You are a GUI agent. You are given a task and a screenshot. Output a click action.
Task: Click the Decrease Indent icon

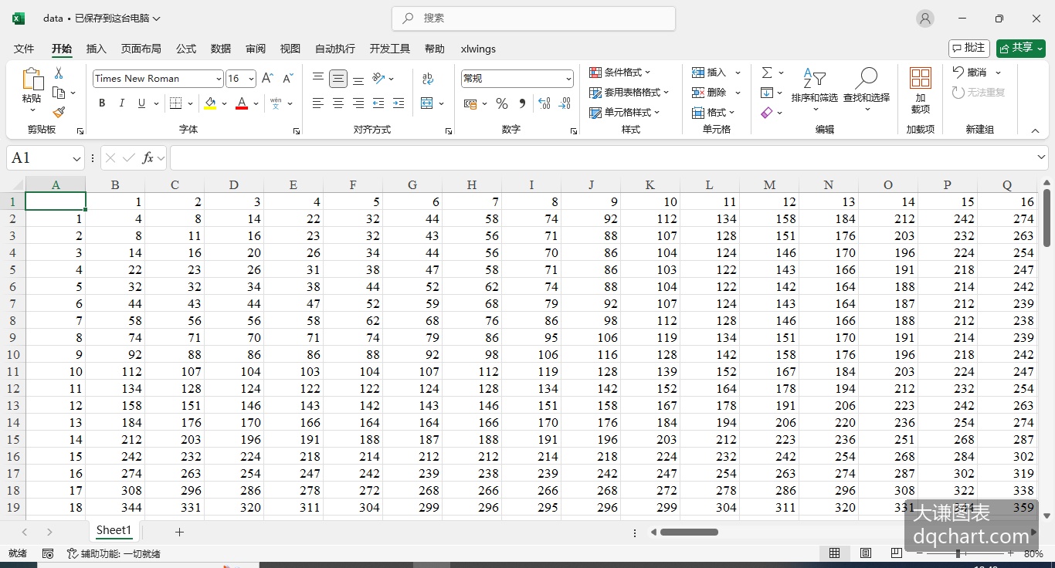point(378,103)
